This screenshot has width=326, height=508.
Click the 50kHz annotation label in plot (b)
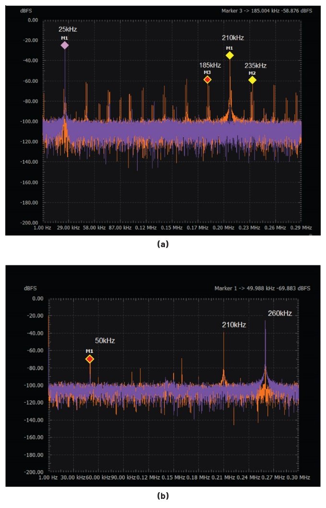[x=104, y=340]
